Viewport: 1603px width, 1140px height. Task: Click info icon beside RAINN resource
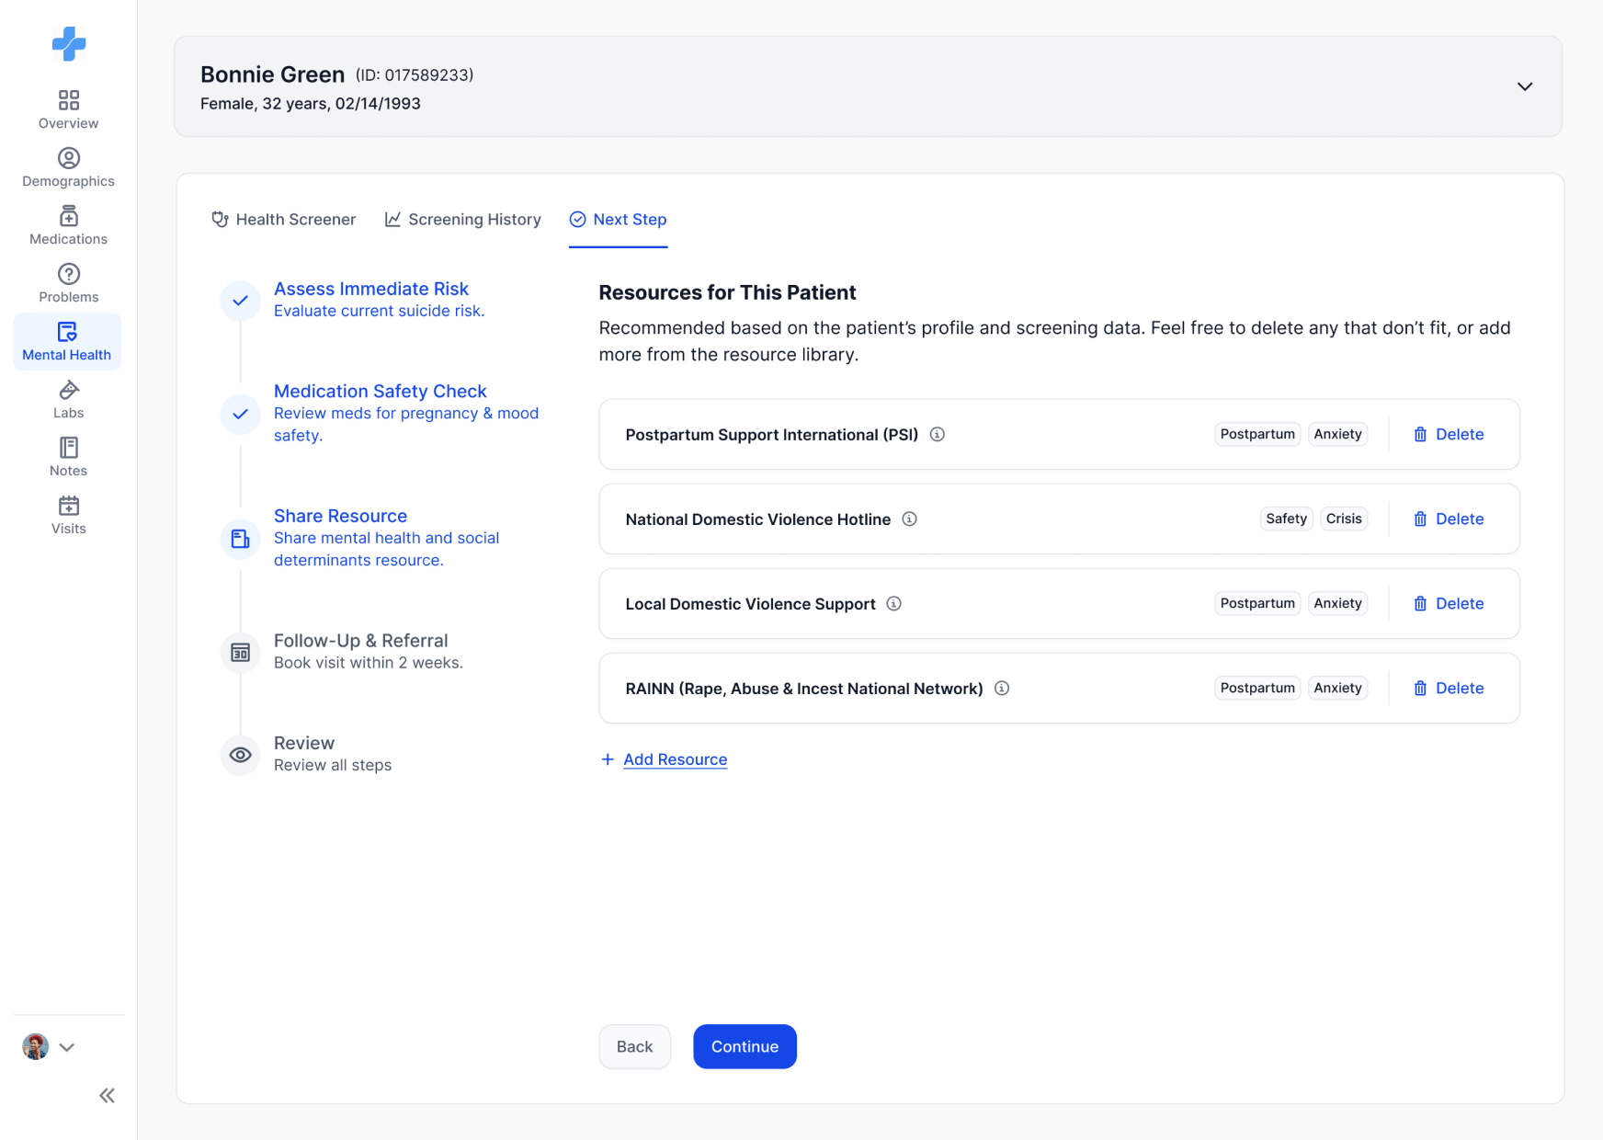point(1003,688)
